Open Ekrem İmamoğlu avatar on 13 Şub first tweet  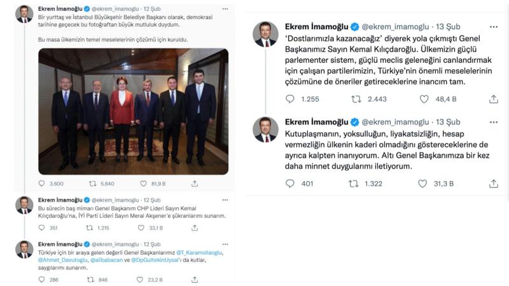coord(265,34)
